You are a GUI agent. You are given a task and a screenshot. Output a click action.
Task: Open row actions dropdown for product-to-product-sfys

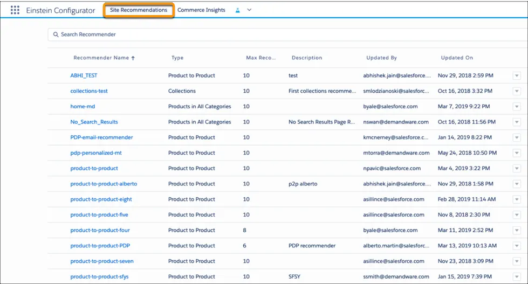[517, 277]
